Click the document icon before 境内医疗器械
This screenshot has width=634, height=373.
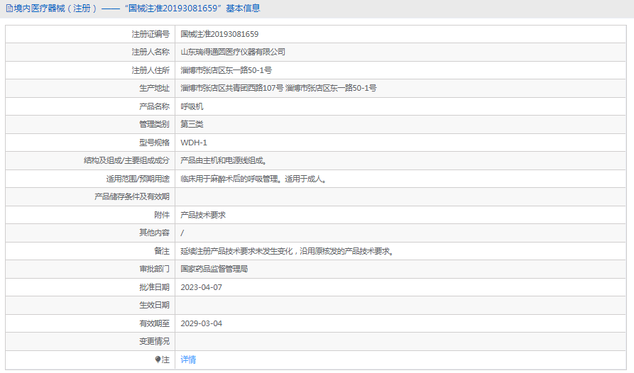(x=9, y=9)
